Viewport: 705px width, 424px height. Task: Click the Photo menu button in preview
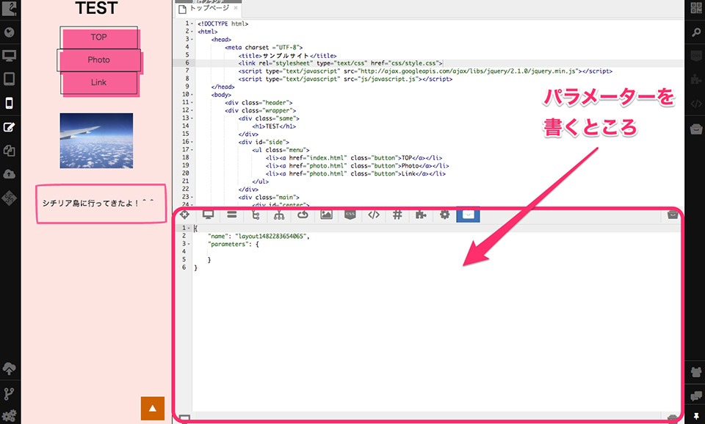99,60
